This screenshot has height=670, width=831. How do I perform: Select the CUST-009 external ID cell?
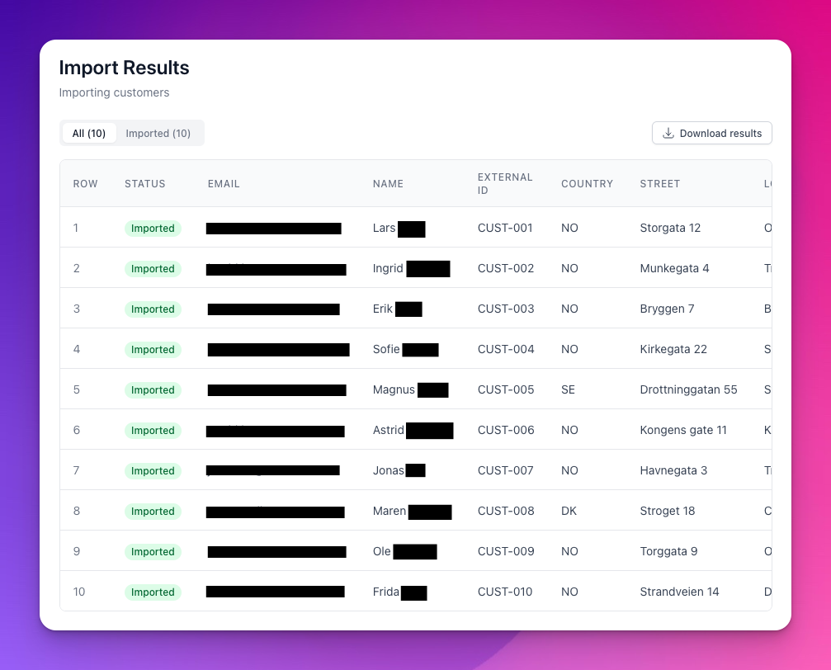click(x=506, y=551)
